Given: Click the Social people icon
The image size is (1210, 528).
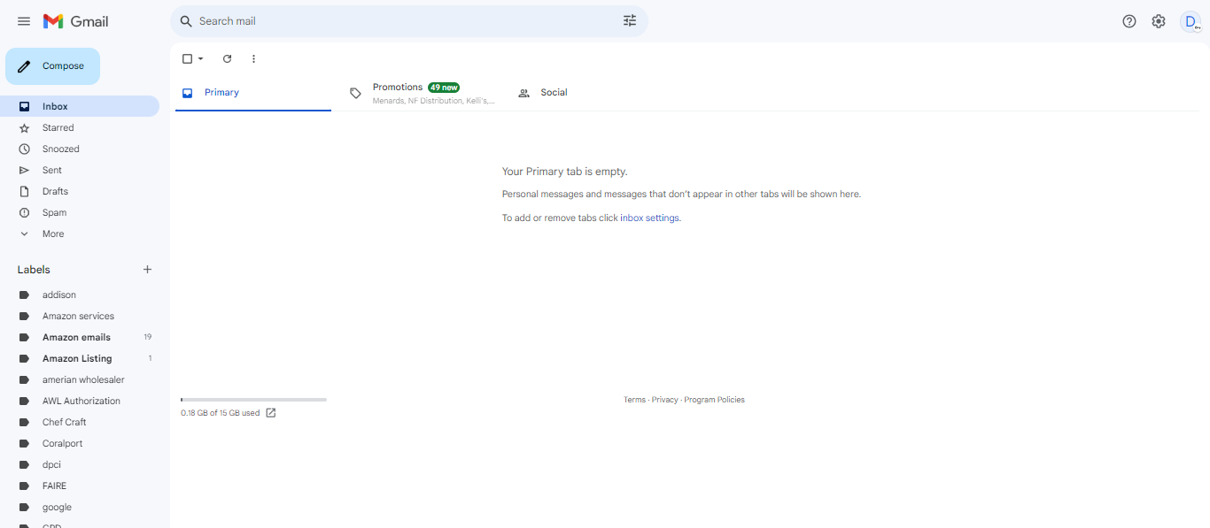Looking at the screenshot, I should tap(524, 93).
